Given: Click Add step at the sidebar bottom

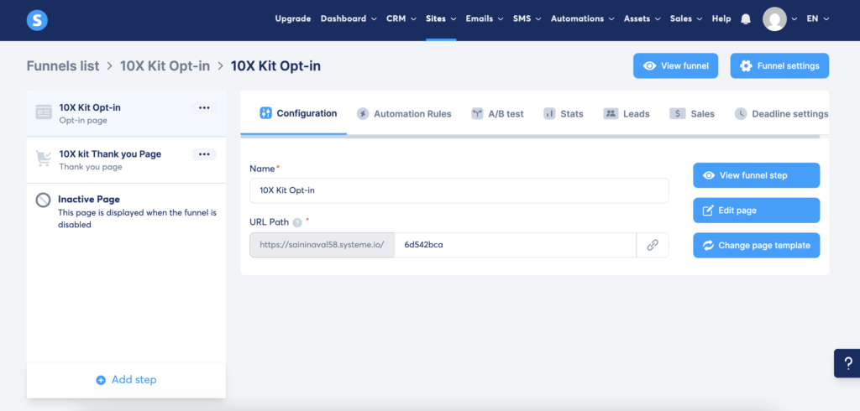Looking at the screenshot, I should 126,380.
